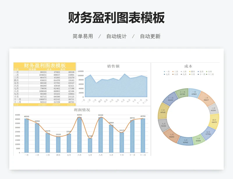Select table cell 83633
The image size is (233, 179).
click(43, 80)
